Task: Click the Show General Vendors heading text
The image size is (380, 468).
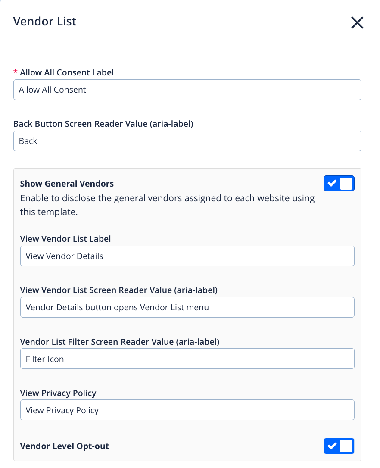Action: click(x=67, y=184)
